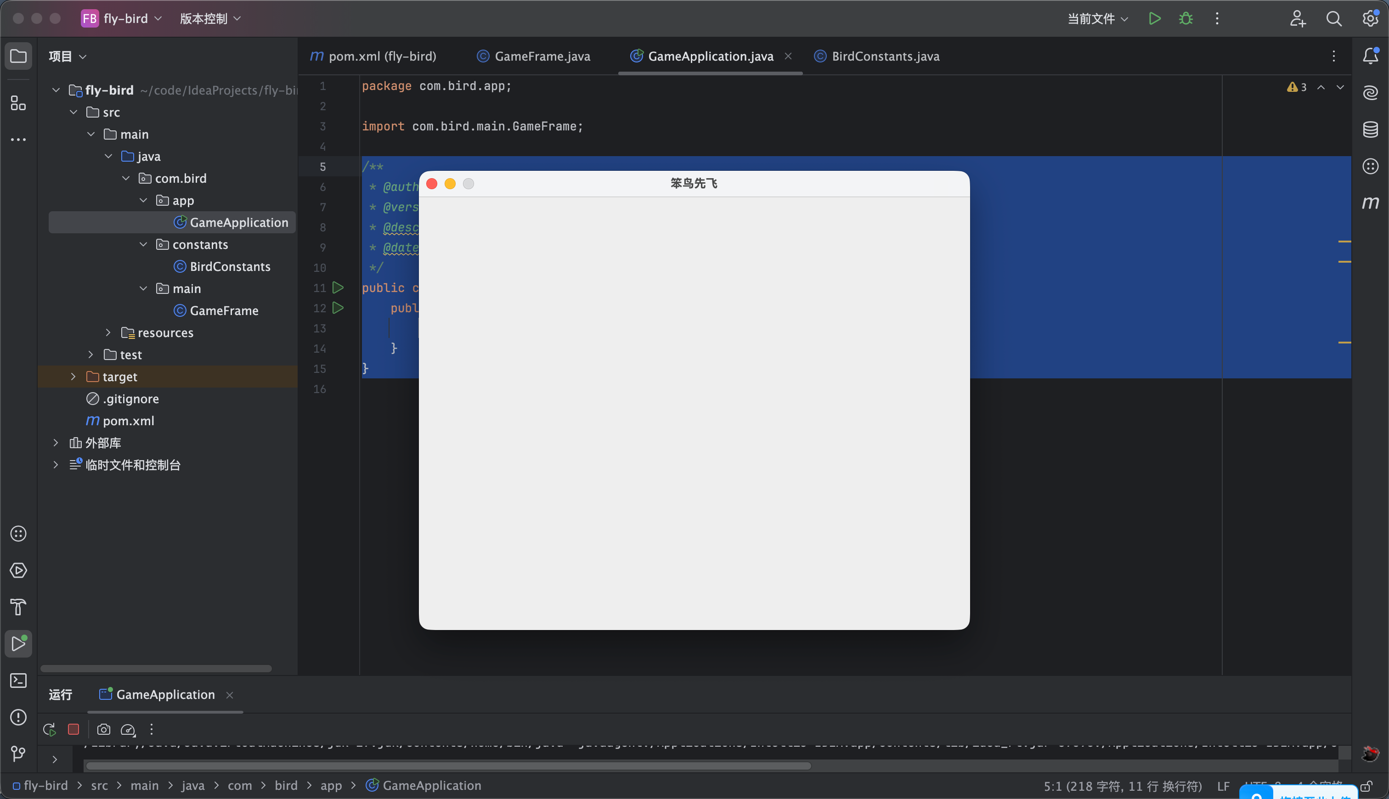Open more run actions in title bar
The width and height of the screenshot is (1389, 799).
pyautogui.click(x=1217, y=19)
